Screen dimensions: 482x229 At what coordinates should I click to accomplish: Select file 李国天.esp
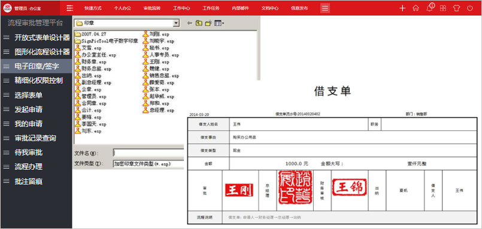[x=90, y=124]
